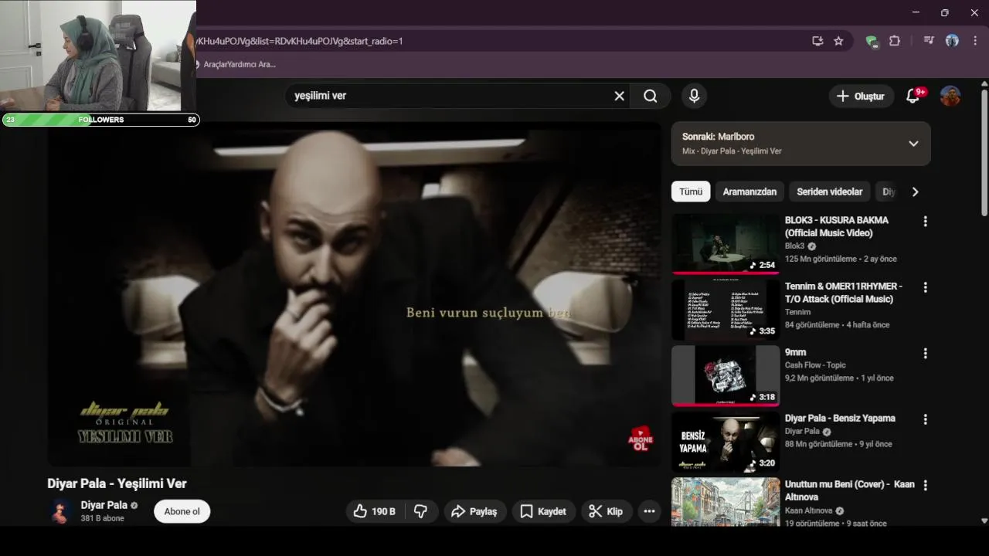
Task: Open the AraçlarYardımcı Ara... bookmark
Action: click(x=236, y=64)
